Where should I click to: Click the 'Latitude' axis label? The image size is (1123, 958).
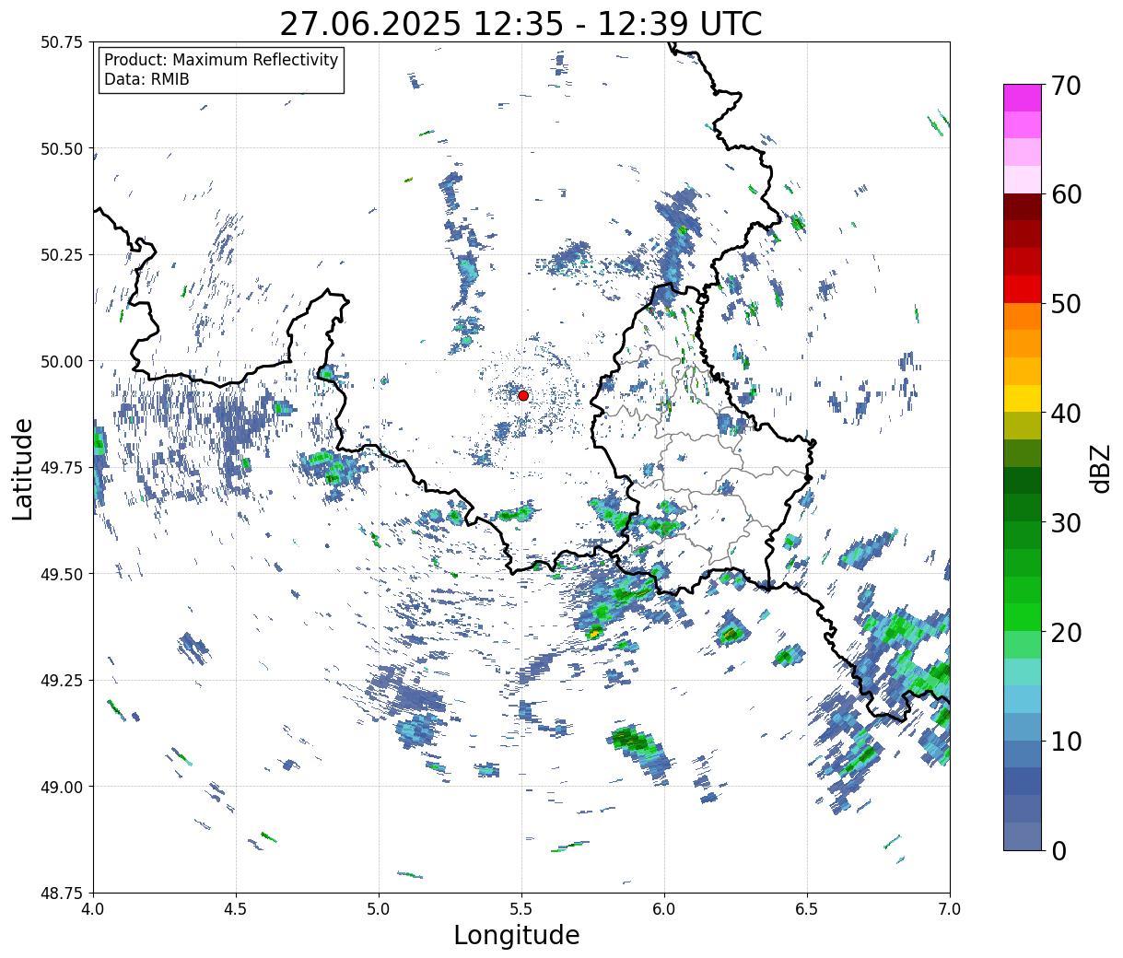(x=23, y=468)
